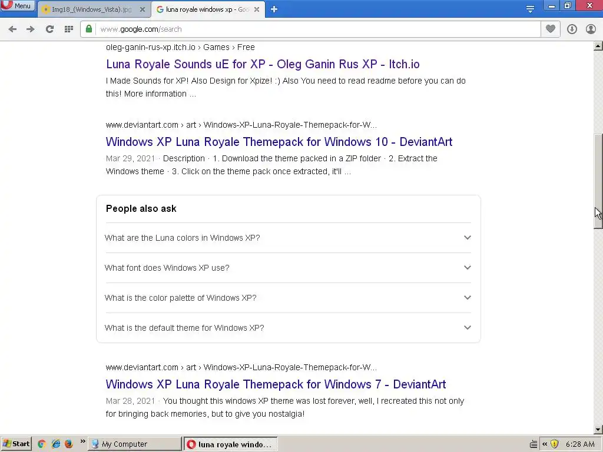This screenshot has height=452, width=603.
Task: Click the deviantart.com breadcrumb above Windows 7 result
Action: [x=241, y=367]
